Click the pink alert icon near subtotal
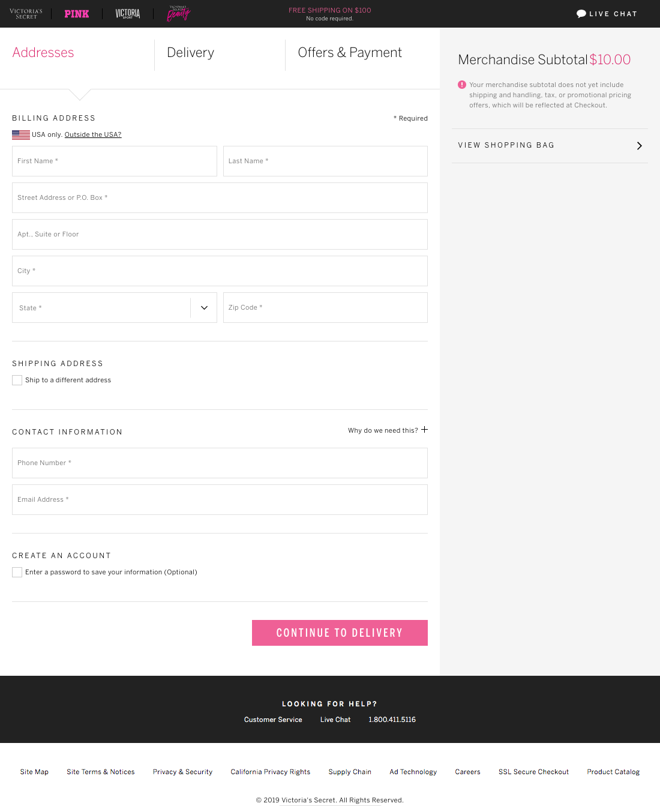 click(462, 85)
